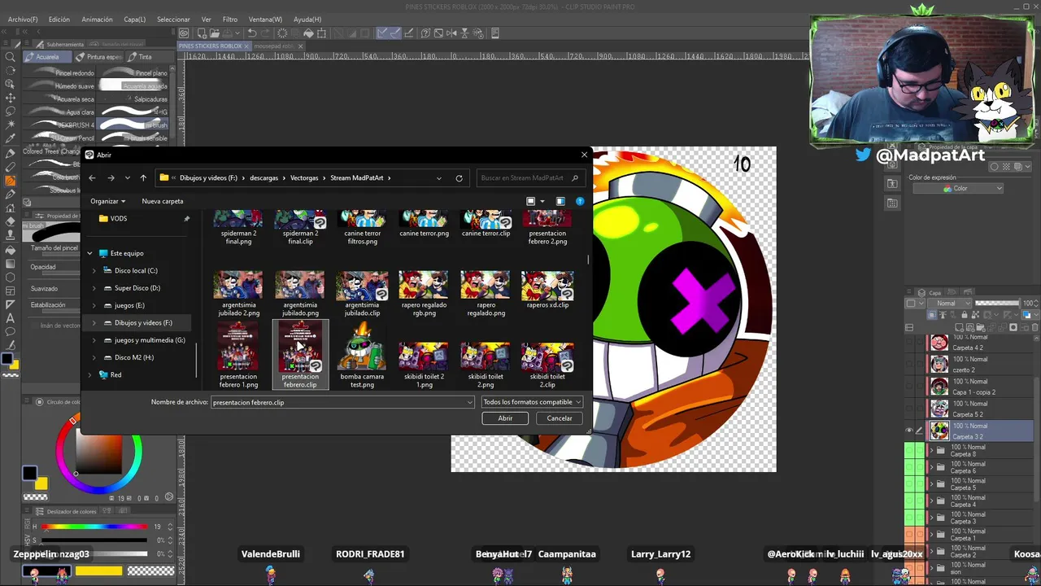Click Vectorgas in the address breadcrumb

(x=304, y=178)
